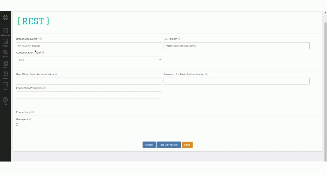Click help icon next to Connection Properties
This screenshot has width=327, height=175.
pyautogui.click(x=45, y=88)
